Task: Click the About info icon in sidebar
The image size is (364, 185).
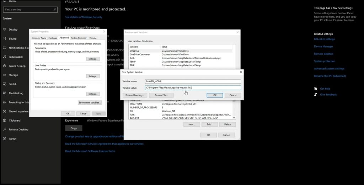Action: pos(4,139)
